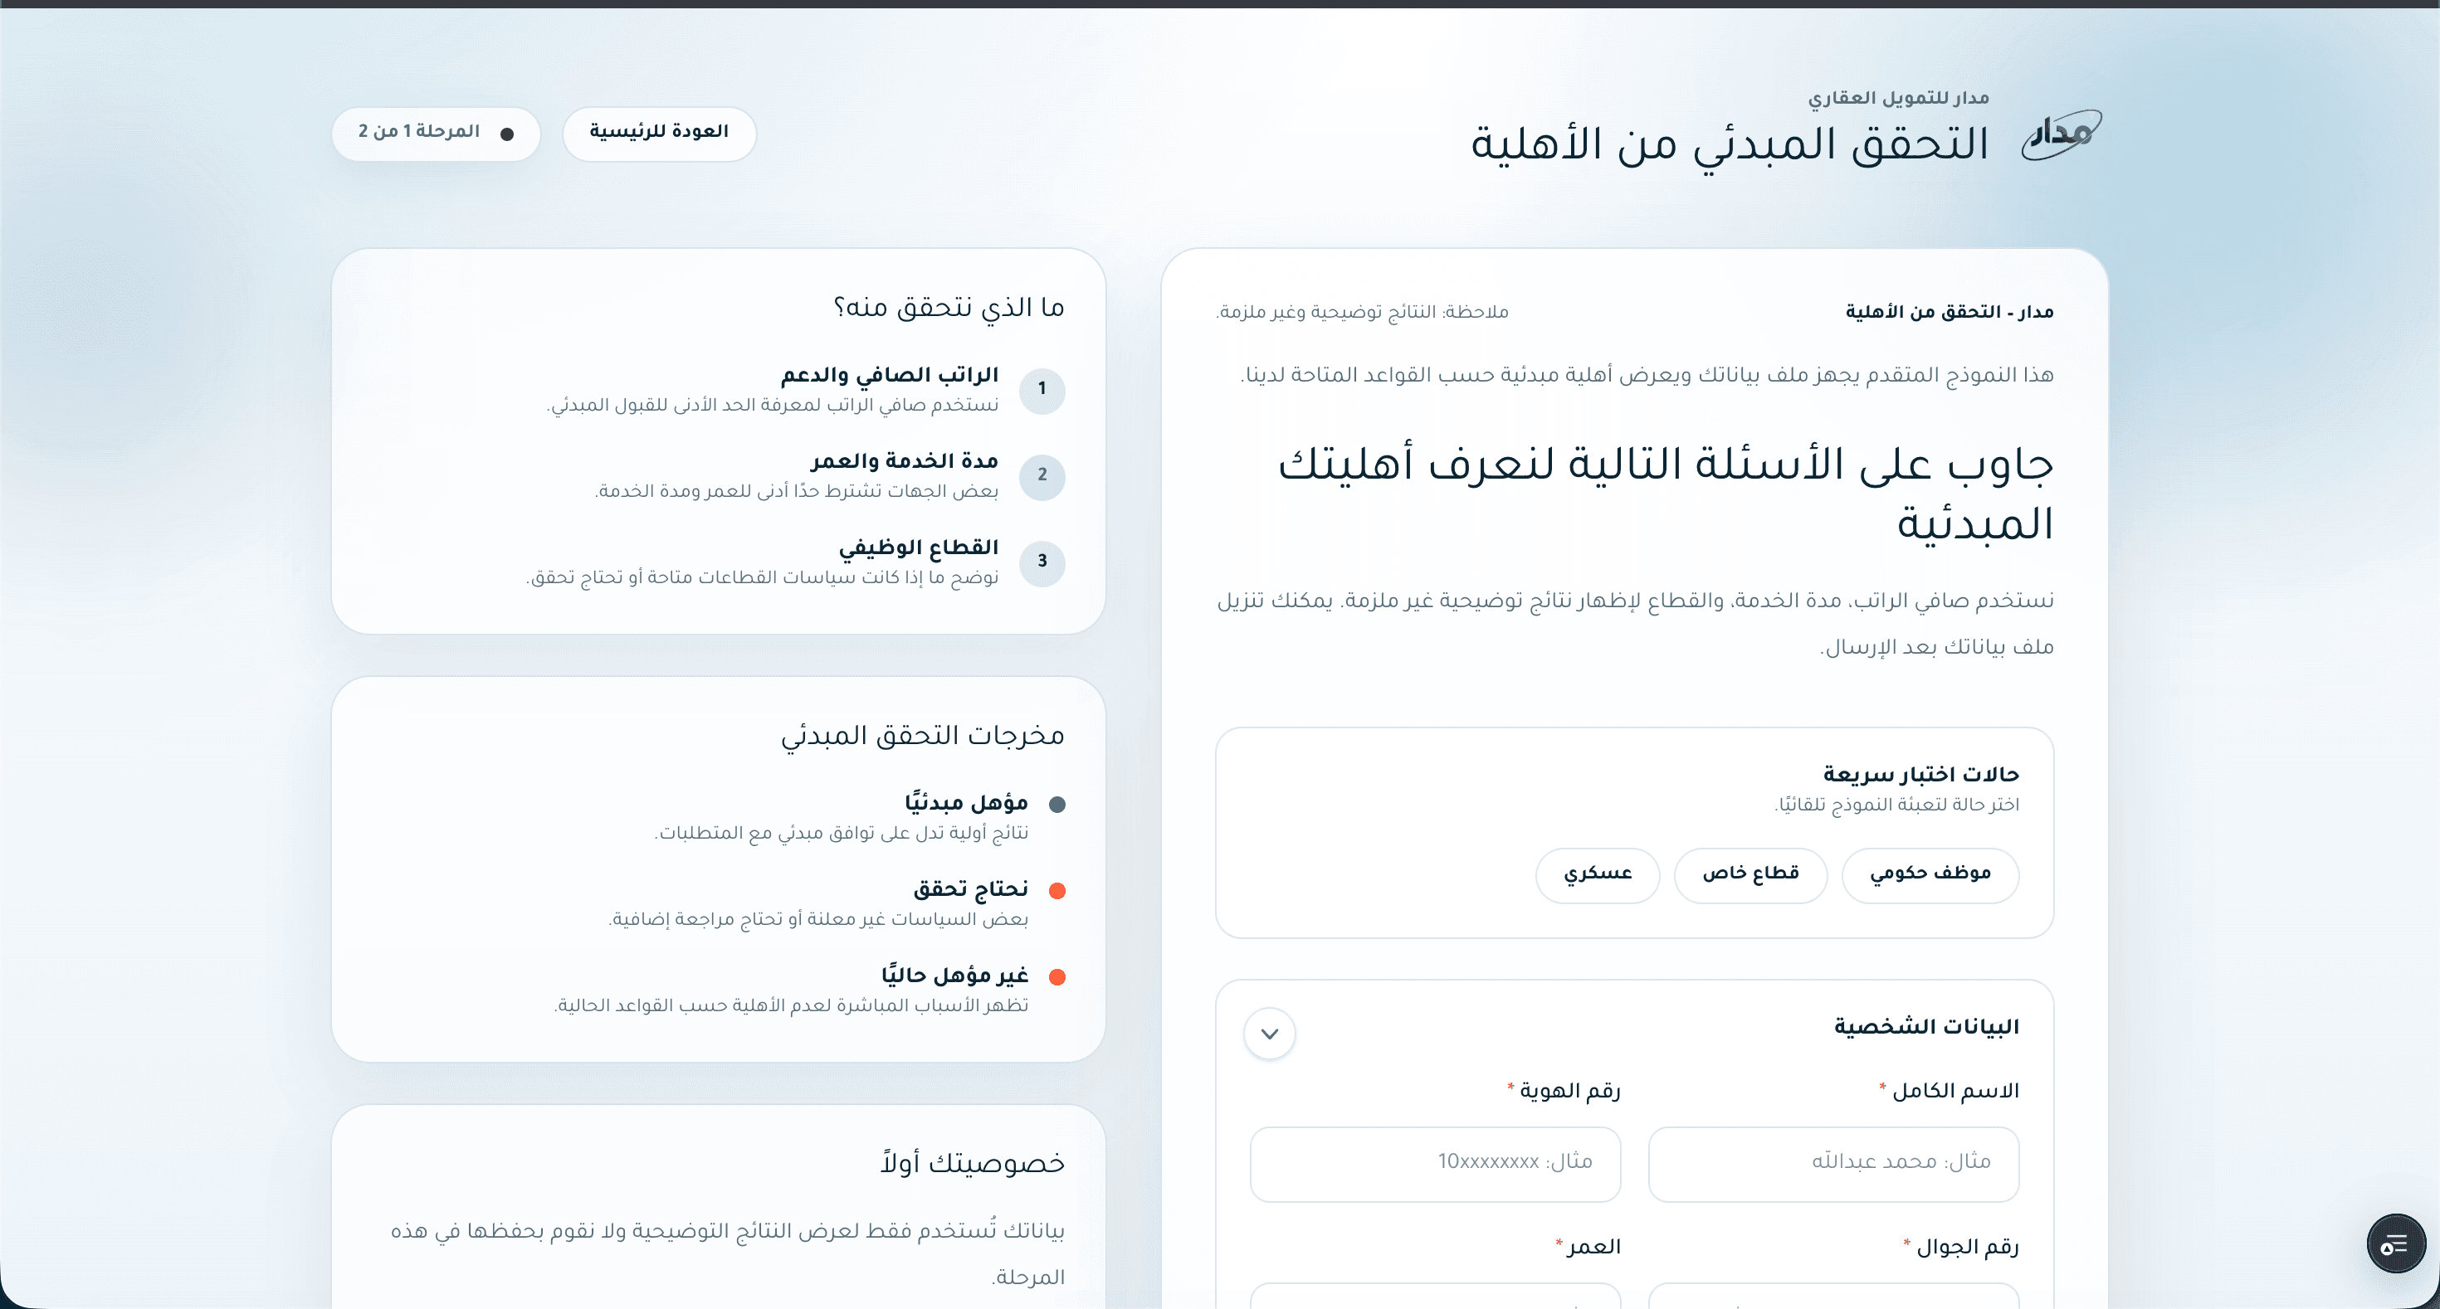Open the accessibility widget in bottom corner
Image resolution: width=2440 pixels, height=1309 pixels.
click(x=2395, y=1243)
